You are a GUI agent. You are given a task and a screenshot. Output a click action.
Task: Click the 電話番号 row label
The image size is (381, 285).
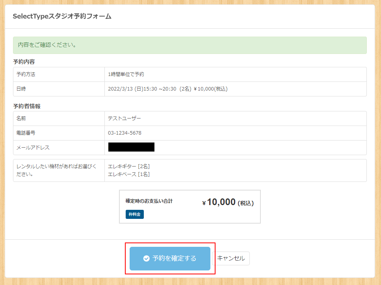(x=26, y=133)
